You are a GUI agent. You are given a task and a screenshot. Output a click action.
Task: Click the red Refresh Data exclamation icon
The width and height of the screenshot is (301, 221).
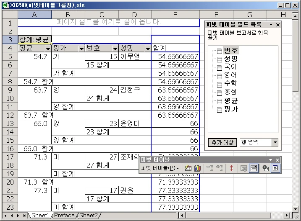click(x=231, y=168)
